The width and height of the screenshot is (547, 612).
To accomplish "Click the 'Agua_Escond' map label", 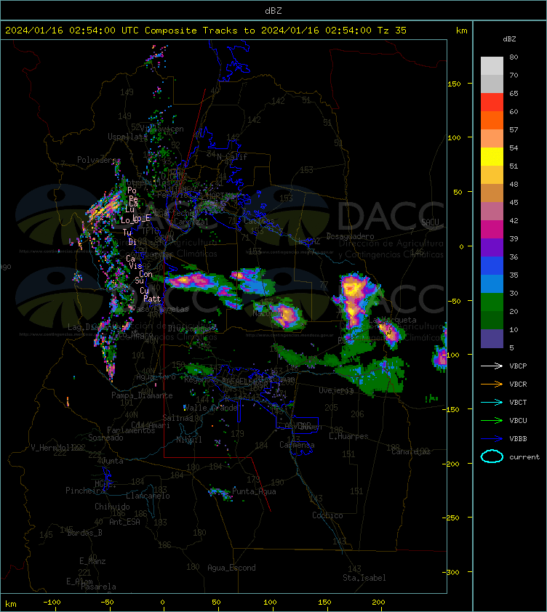I will click(x=232, y=568).
